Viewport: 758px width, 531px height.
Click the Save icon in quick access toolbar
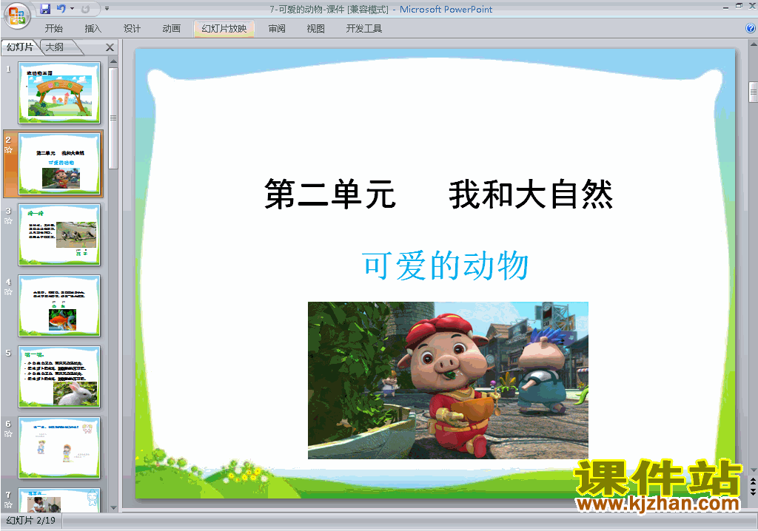point(45,9)
